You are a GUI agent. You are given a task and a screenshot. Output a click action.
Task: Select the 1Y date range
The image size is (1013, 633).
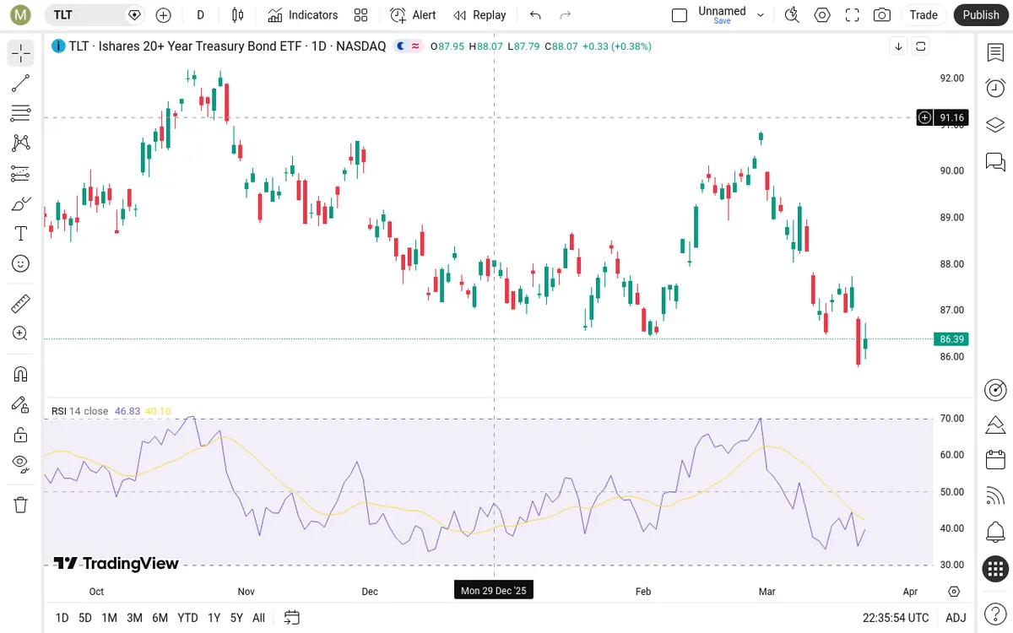[214, 618]
